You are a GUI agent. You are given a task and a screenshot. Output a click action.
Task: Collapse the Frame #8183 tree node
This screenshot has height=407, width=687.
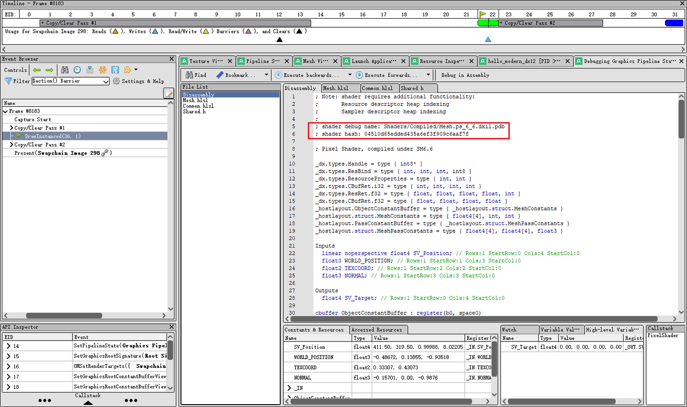point(5,111)
